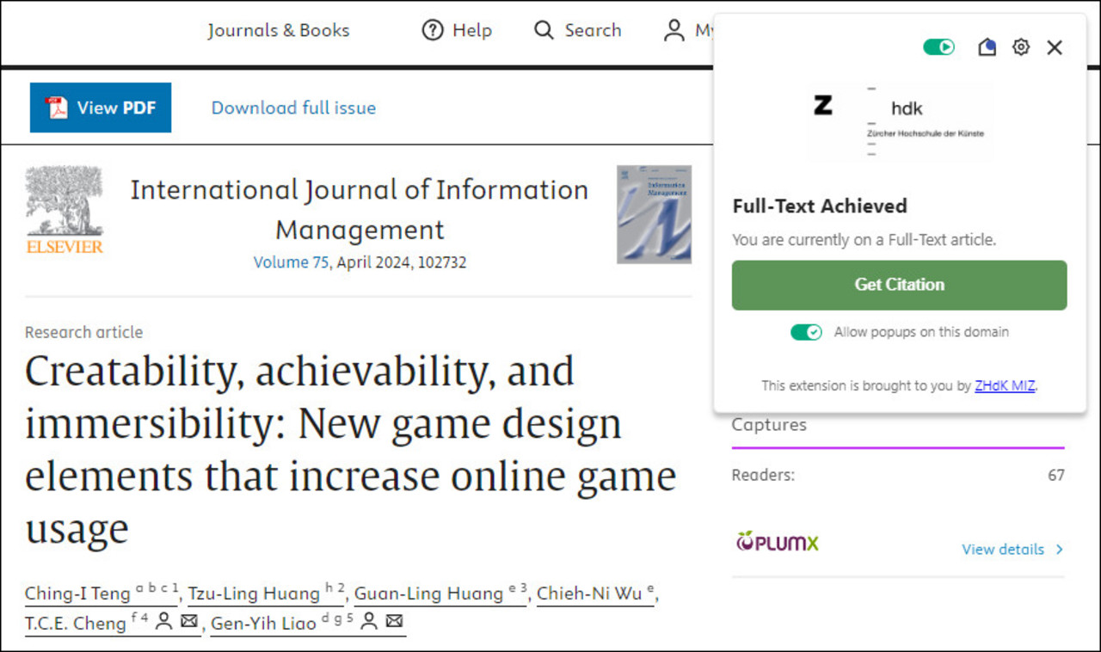Click the Help question mark icon
1101x652 pixels.
click(x=432, y=30)
